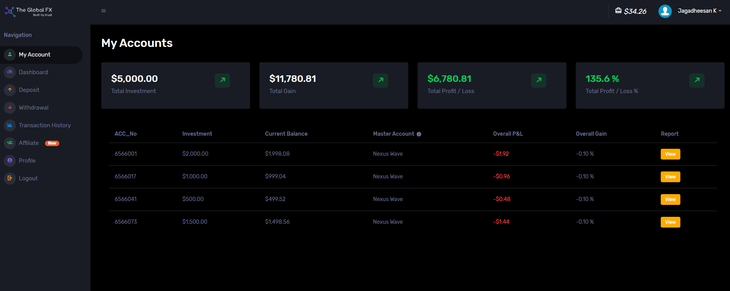The width and height of the screenshot is (730, 291).
Task: Click the Total Investment arrow icon
Action: [222, 80]
